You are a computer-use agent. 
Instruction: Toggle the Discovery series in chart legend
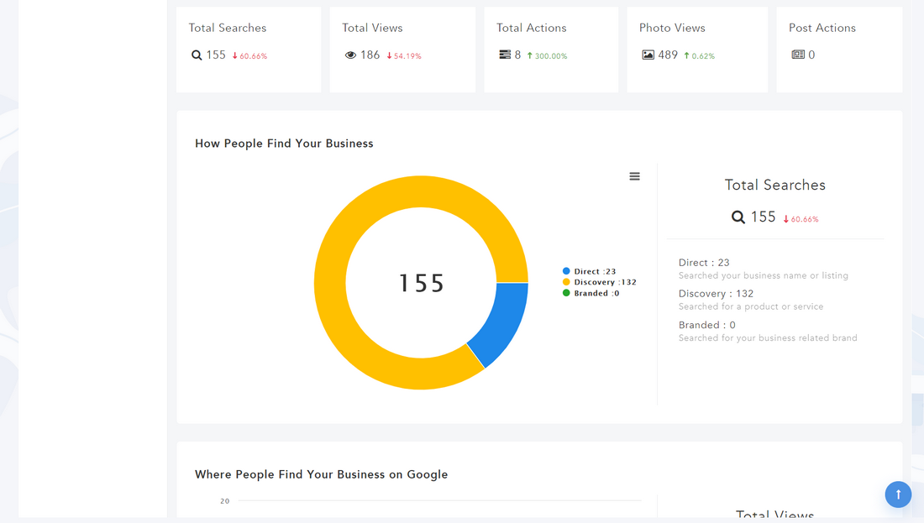click(600, 282)
